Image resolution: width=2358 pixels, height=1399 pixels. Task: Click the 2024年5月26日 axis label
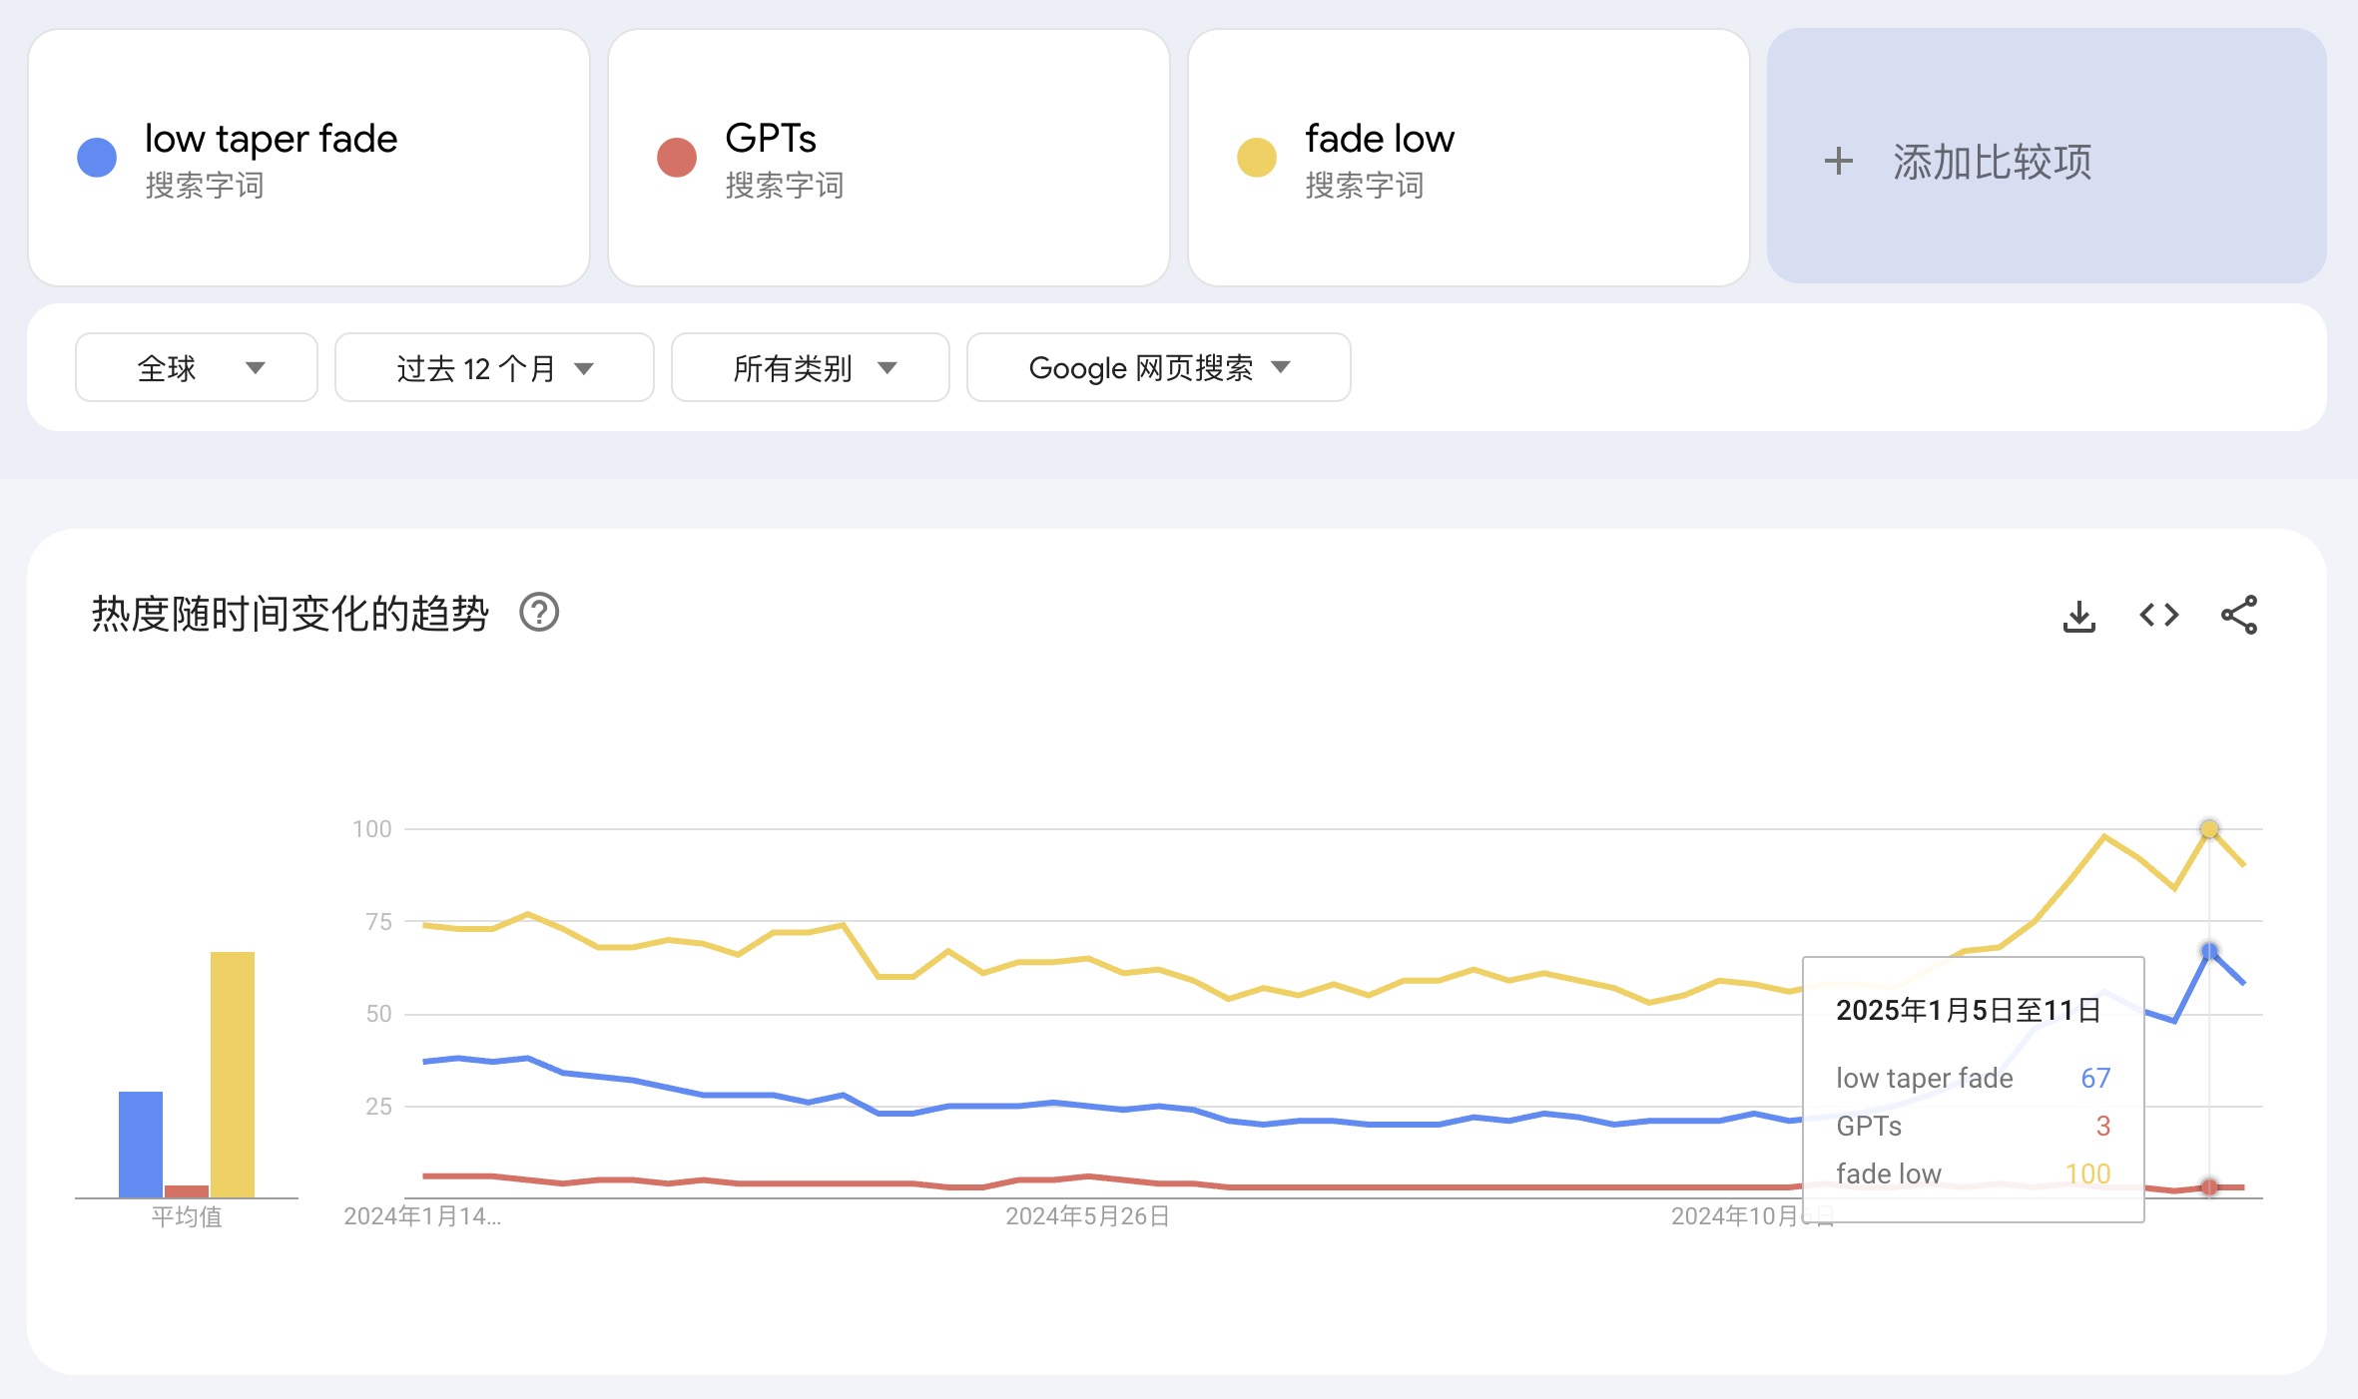(x=1087, y=1216)
